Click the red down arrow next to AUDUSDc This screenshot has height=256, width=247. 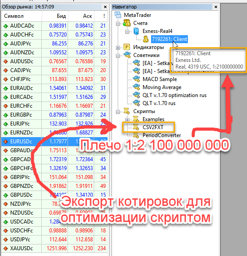[x=6, y=61]
